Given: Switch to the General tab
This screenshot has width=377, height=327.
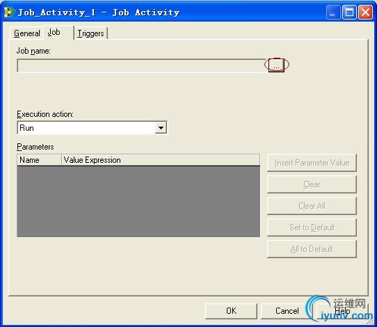Looking at the screenshot, I should [26, 33].
